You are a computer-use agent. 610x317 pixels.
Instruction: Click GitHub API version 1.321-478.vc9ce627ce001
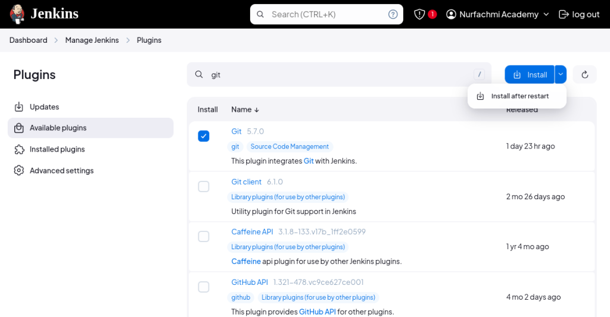tap(318, 283)
